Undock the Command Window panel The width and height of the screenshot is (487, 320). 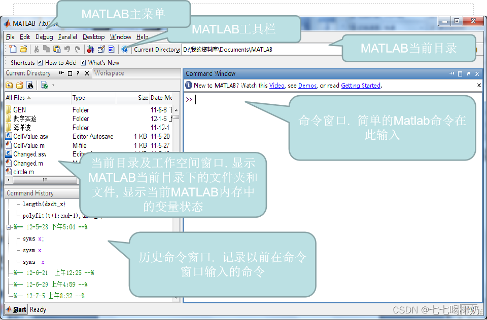468,73
